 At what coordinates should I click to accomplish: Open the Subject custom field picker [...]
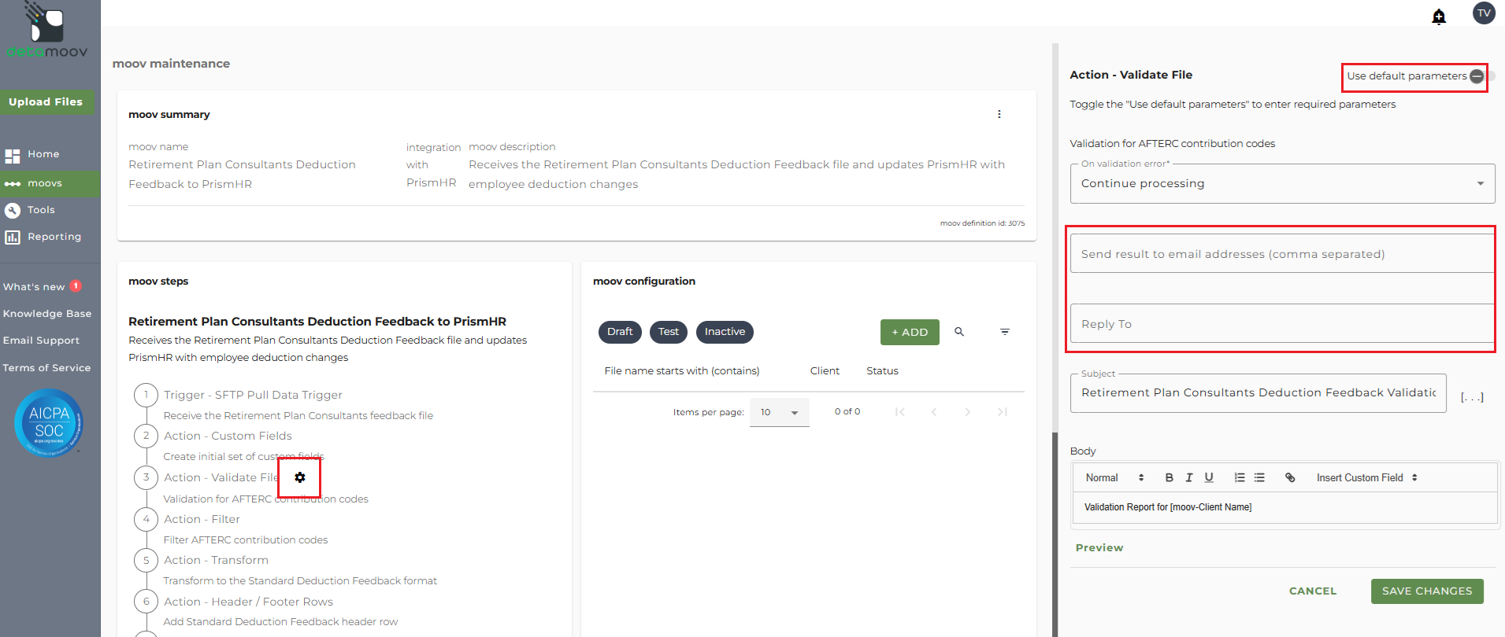(x=1472, y=397)
